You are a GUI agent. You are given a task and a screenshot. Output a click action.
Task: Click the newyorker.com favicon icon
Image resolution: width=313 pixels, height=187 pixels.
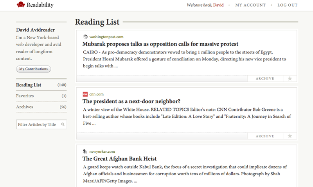(85, 152)
